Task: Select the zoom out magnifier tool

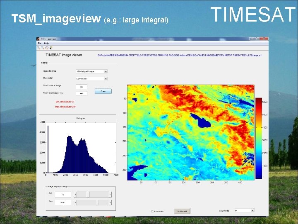Action: click(43, 48)
